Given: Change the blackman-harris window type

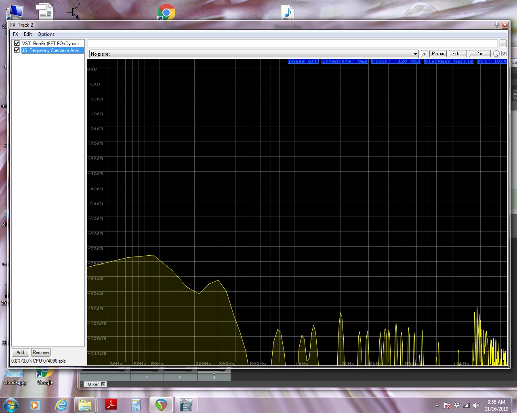Looking at the screenshot, I should (449, 61).
